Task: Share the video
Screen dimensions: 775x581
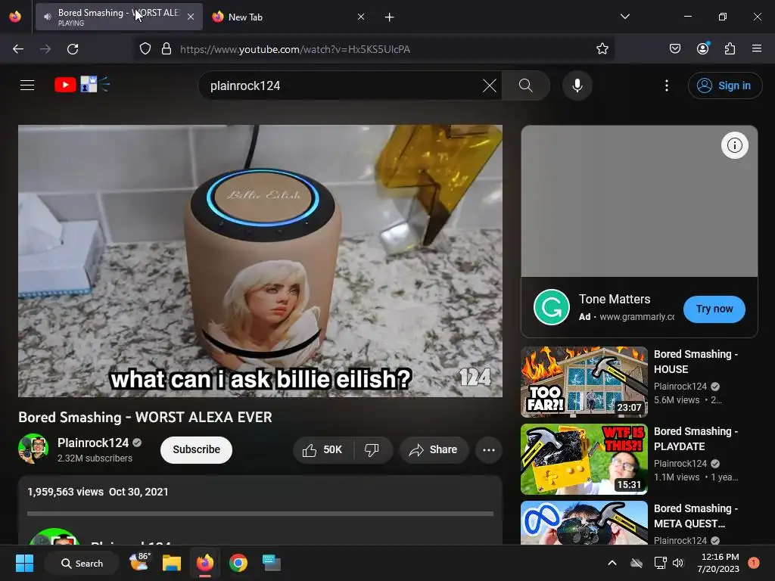Action: click(434, 449)
